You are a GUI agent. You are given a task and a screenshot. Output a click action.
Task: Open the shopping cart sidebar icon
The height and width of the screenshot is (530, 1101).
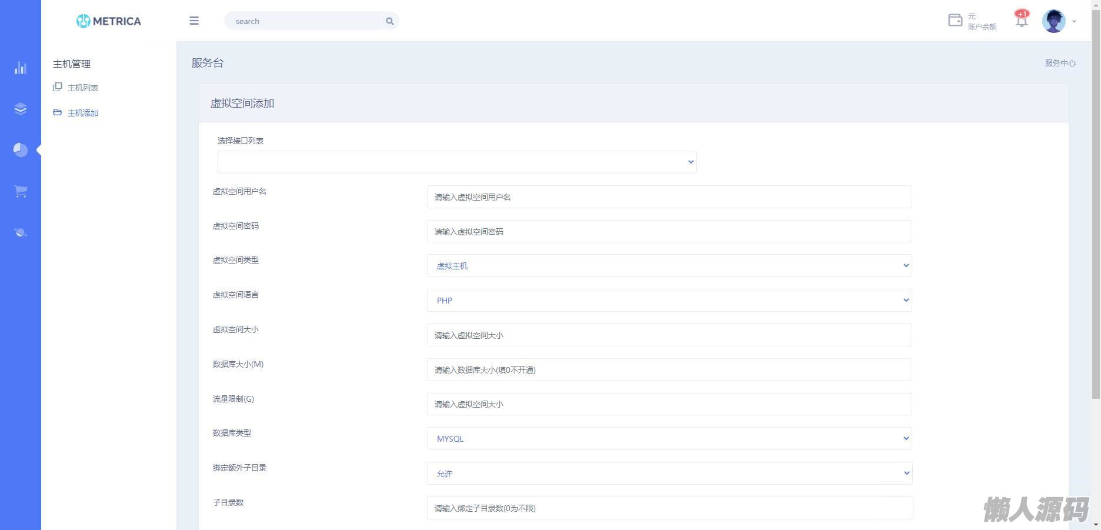[x=21, y=191]
